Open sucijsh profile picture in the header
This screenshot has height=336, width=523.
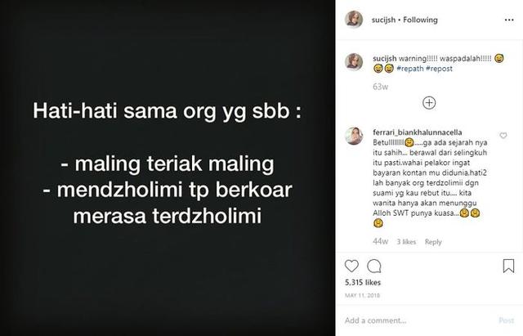pos(354,20)
